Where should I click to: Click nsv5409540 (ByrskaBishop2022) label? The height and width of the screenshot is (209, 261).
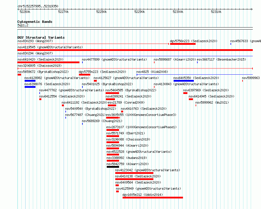click(91, 109)
